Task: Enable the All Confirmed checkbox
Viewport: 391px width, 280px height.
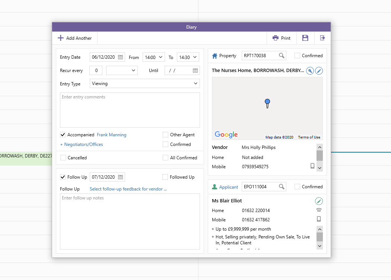Action: click(165, 158)
